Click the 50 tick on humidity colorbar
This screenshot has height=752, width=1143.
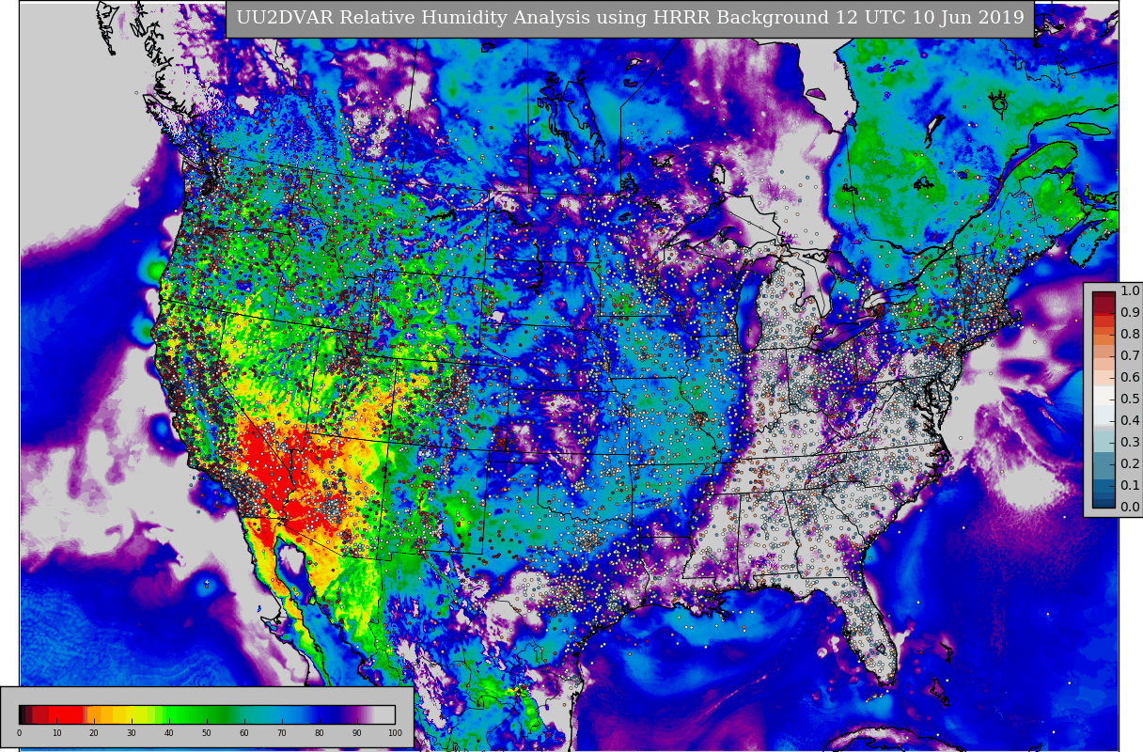[207, 733]
